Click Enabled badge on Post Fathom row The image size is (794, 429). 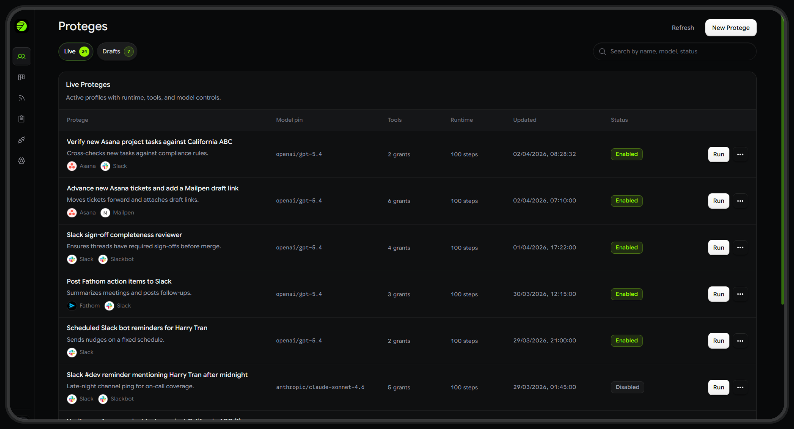point(626,294)
